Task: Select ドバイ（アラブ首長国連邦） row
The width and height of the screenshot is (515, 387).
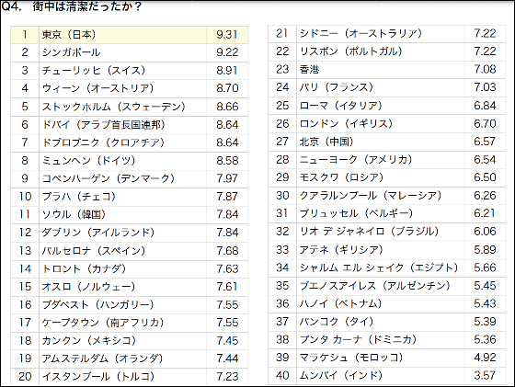Action: tap(129, 125)
